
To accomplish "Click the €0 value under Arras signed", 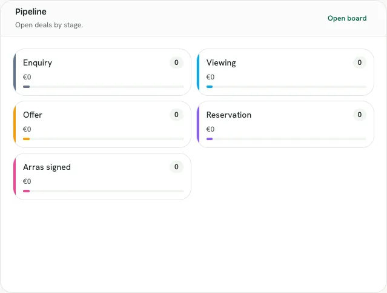I will click(27, 181).
